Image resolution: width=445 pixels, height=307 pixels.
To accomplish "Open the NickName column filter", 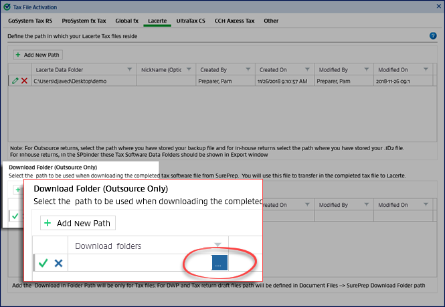I will (187, 69).
